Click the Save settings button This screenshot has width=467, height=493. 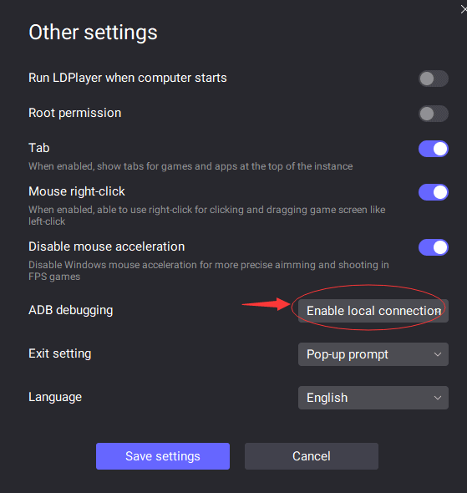(163, 456)
